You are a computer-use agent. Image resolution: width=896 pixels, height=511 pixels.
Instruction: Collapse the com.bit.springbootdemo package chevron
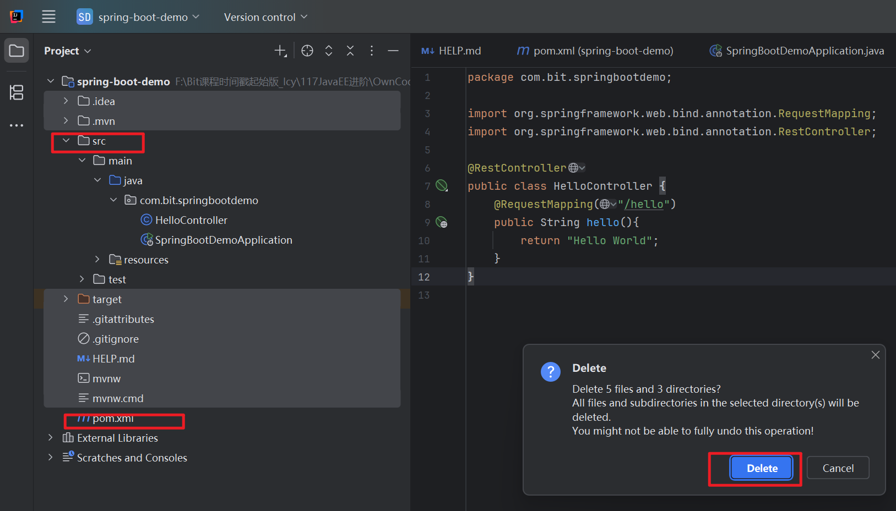pyautogui.click(x=113, y=200)
